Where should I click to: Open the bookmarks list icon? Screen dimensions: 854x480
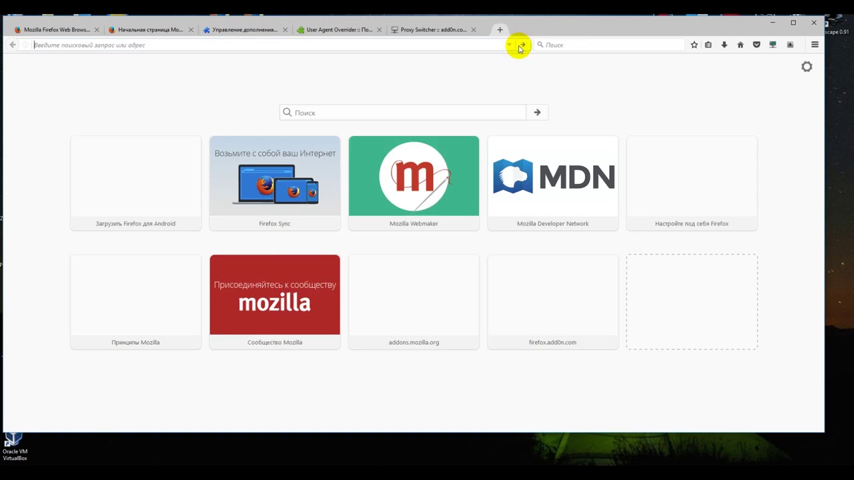[708, 45]
